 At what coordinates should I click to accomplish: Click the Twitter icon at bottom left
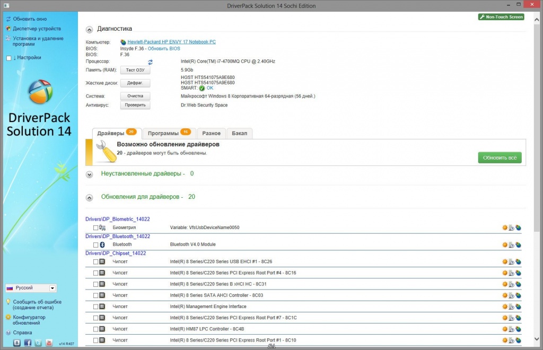point(38,343)
